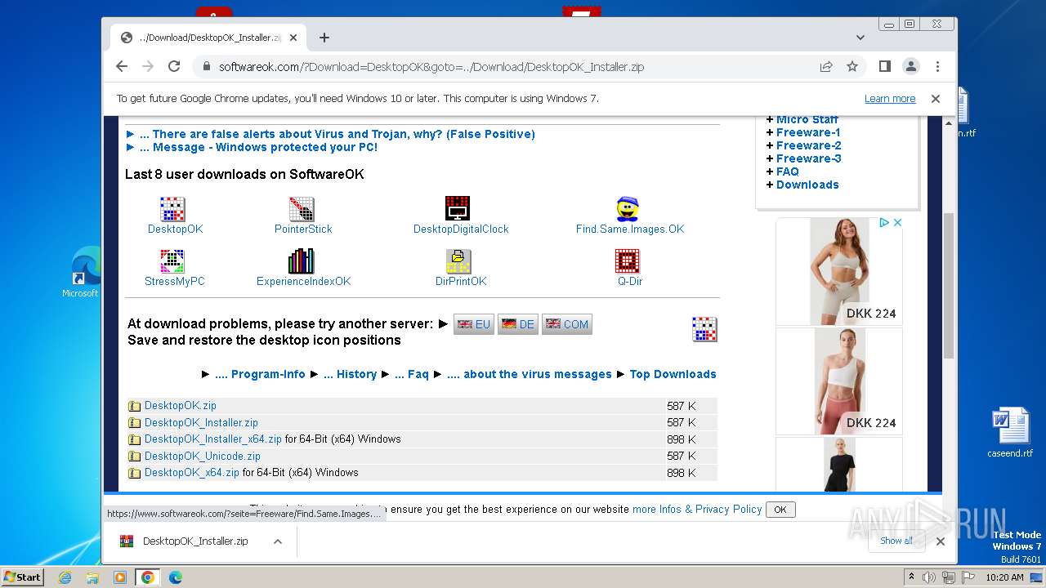This screenshot has width=1046, height=588.
Task: Expand the tab search dropdown
Action: pyautogui.click(x=860, y=38)
